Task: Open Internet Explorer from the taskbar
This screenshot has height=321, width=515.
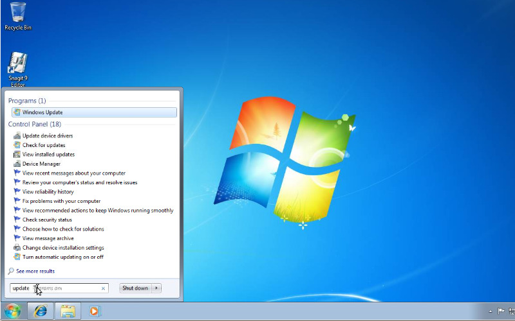Action: tap(41, 311)
